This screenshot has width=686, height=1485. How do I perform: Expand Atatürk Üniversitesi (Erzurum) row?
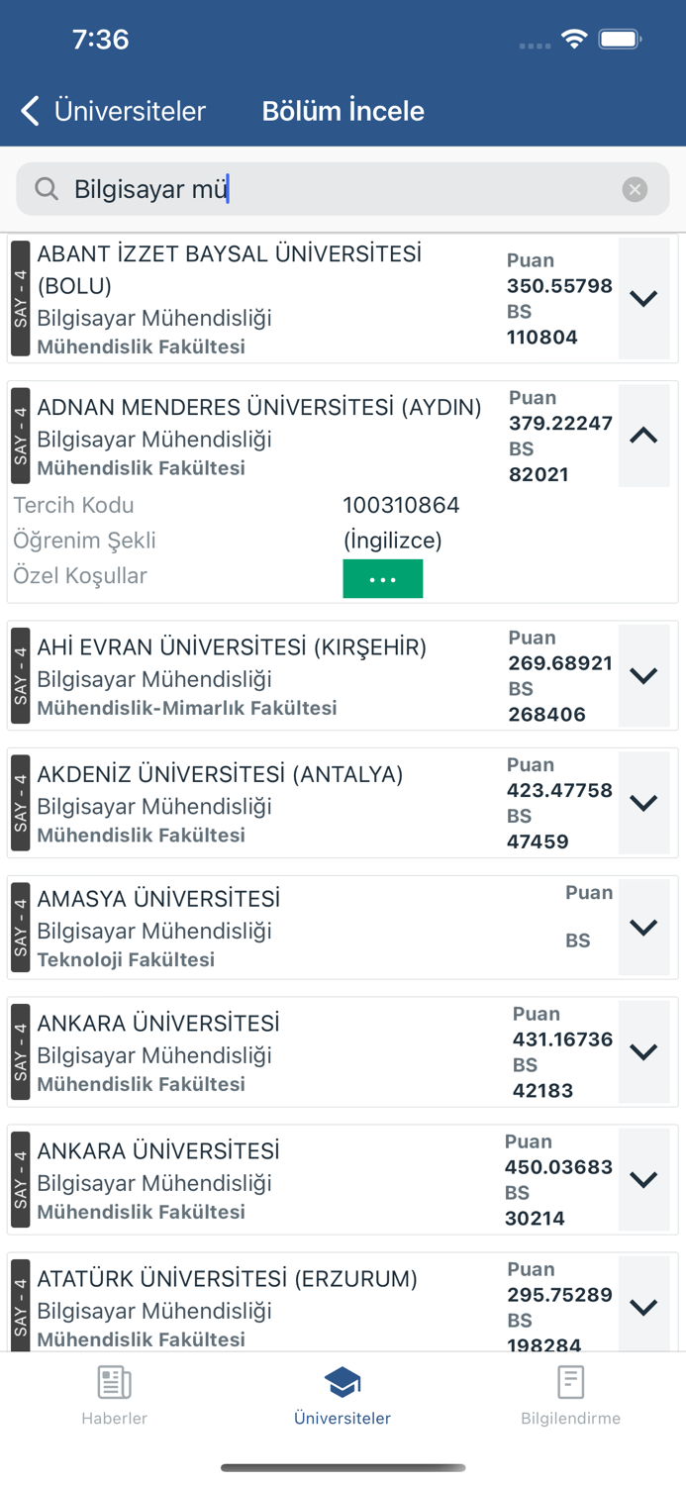point(643,1307)
